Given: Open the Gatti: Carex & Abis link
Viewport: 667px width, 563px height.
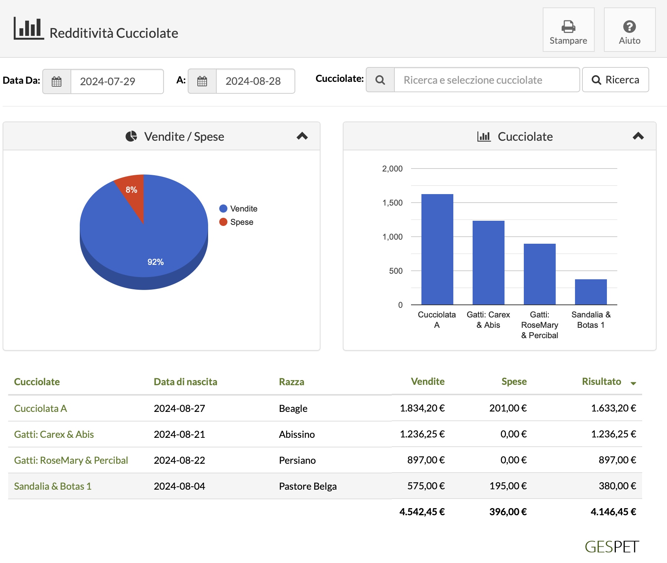Looking at the screenshot, I should click(54, 434).
